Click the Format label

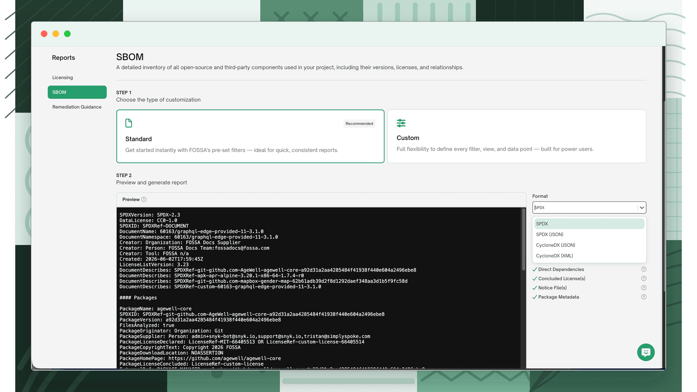540,196
